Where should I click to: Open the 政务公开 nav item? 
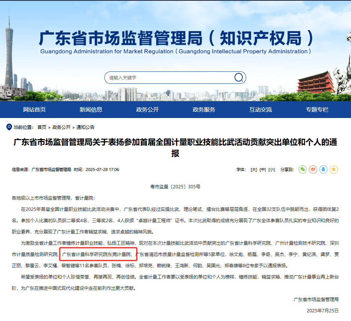[x=148, y=109]
